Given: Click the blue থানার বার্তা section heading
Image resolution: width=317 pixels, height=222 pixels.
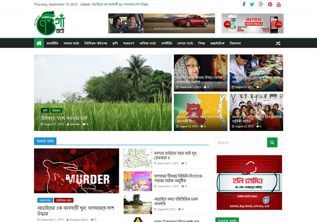Looking at the screenshot, I should (x=45, y=141).
